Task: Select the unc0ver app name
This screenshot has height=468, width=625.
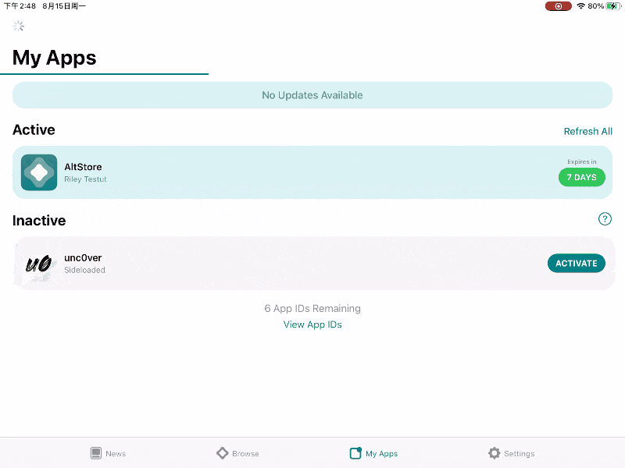Action: [x=83, y=257]
